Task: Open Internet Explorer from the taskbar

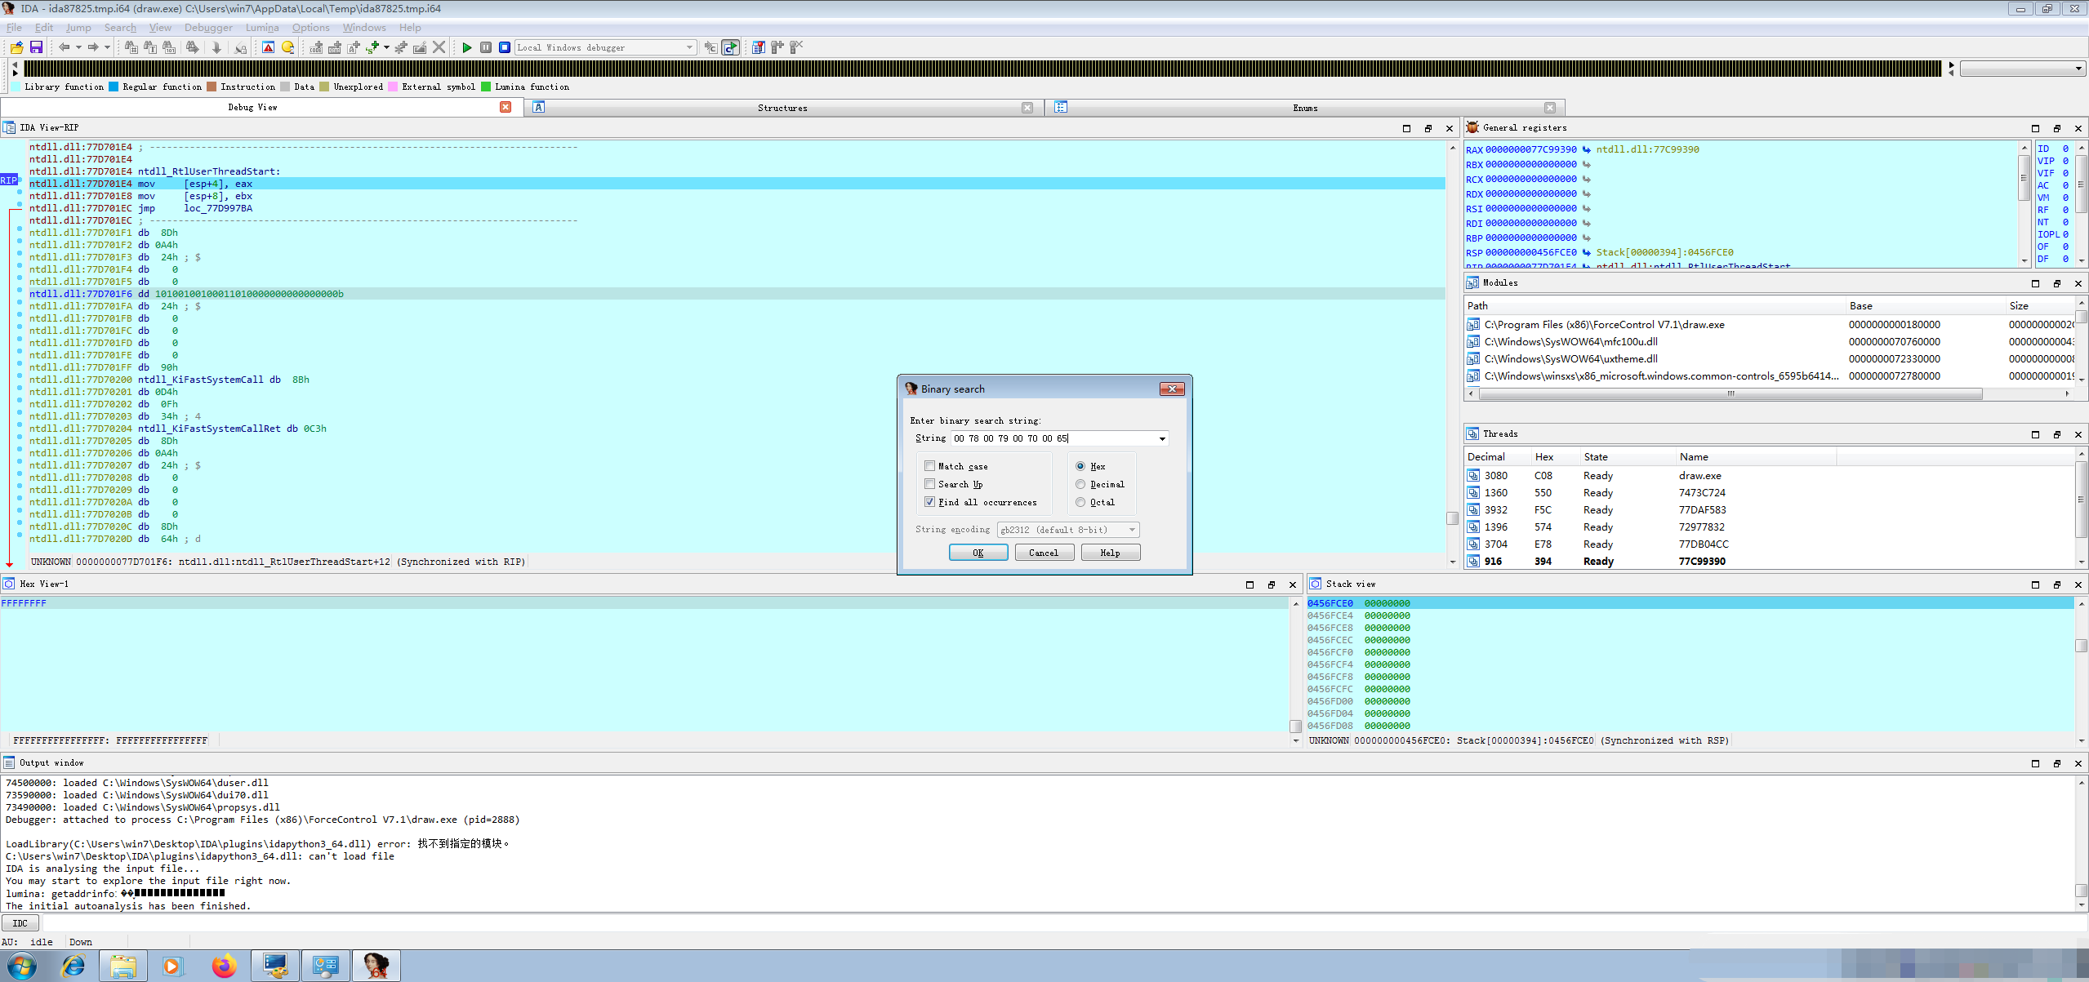Action: coord(73,966)
